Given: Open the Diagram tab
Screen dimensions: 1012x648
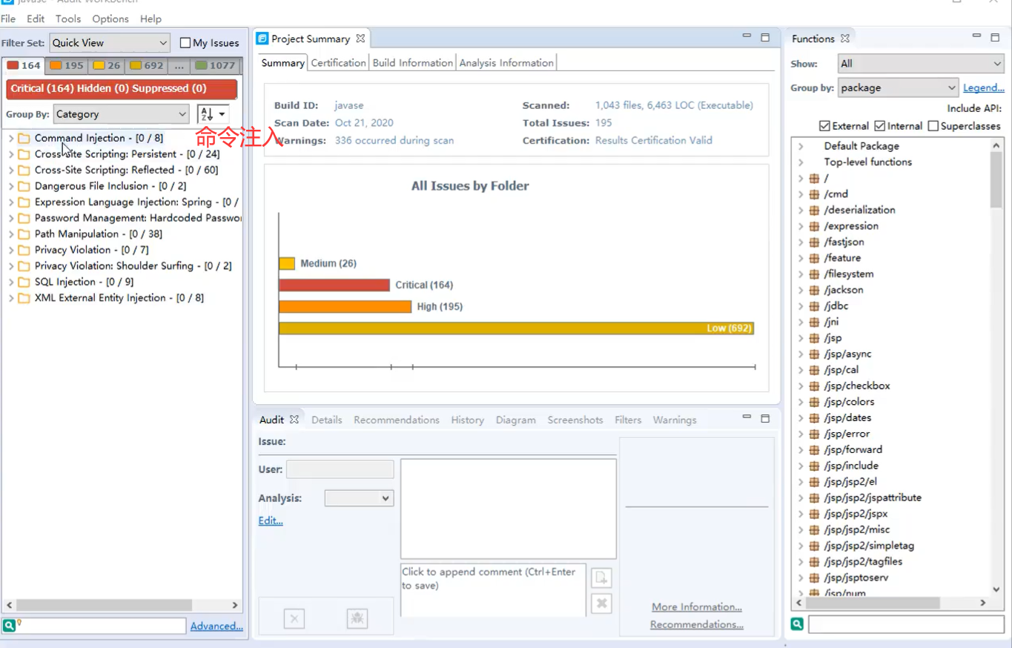Looking at the screenshot, I should (515, 420).
